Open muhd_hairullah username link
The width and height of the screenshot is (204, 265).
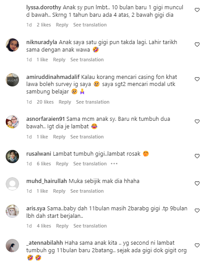click(46, 181)
